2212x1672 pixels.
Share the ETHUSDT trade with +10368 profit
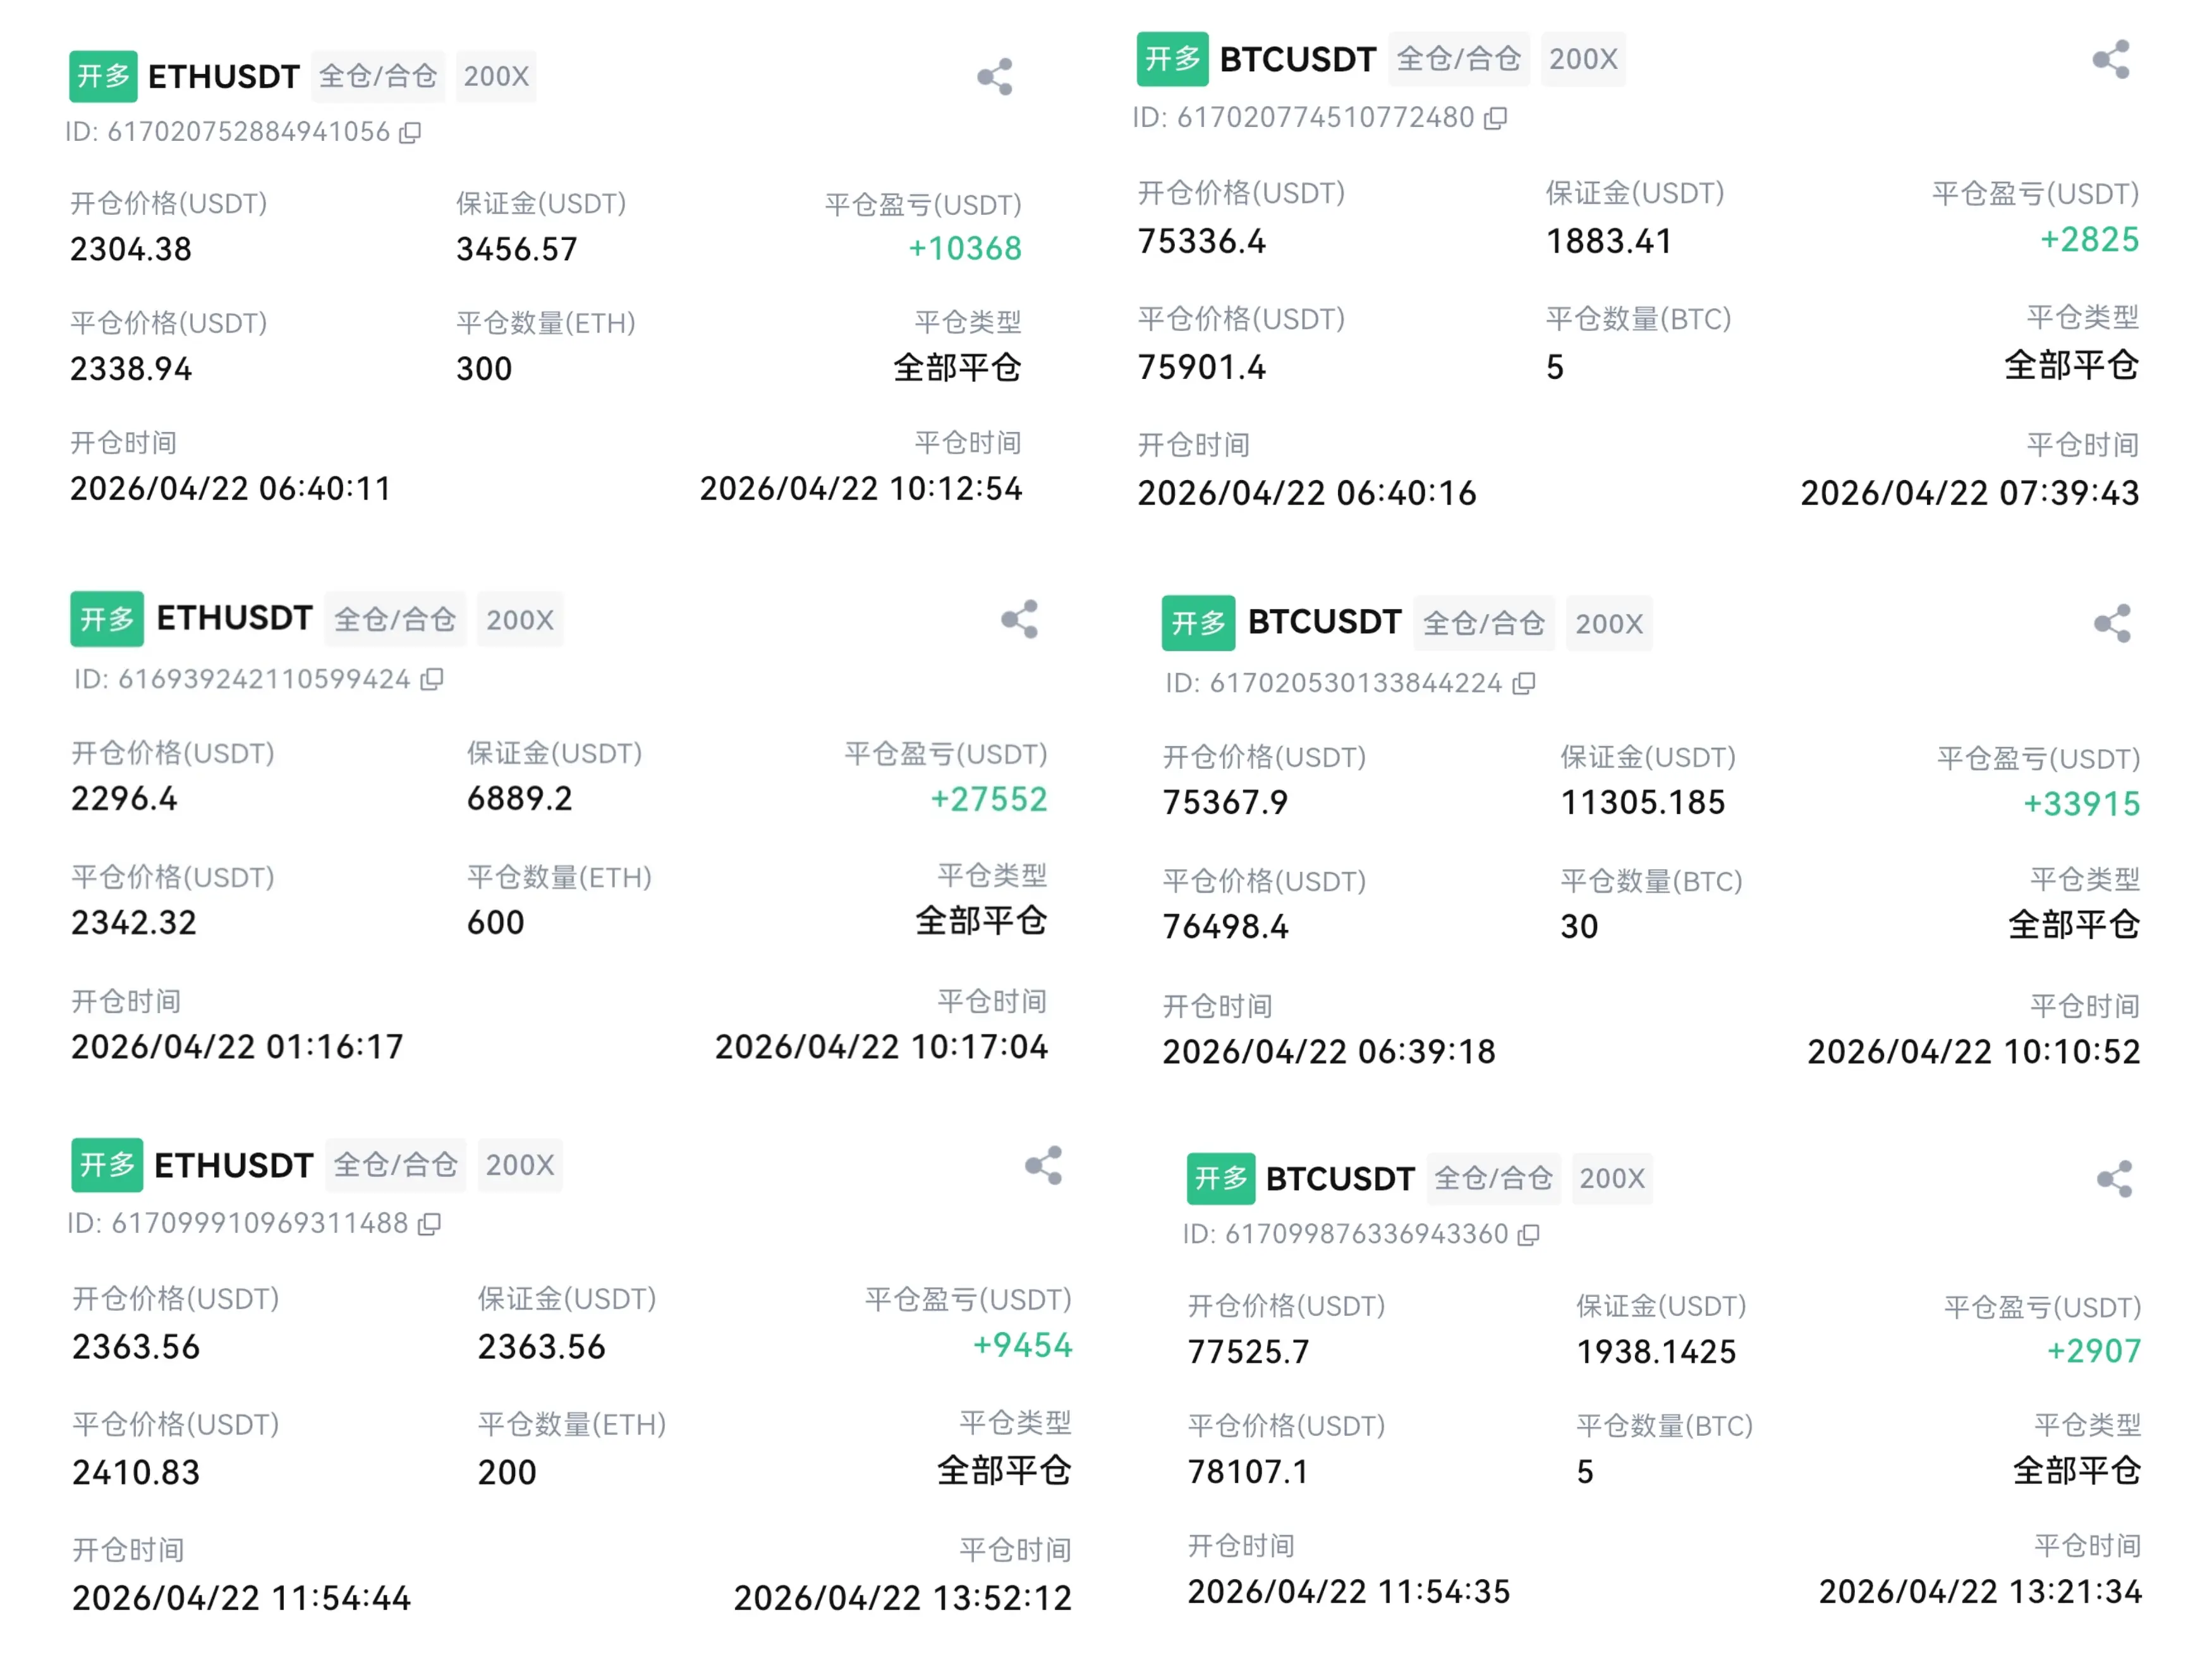(994, 77)
